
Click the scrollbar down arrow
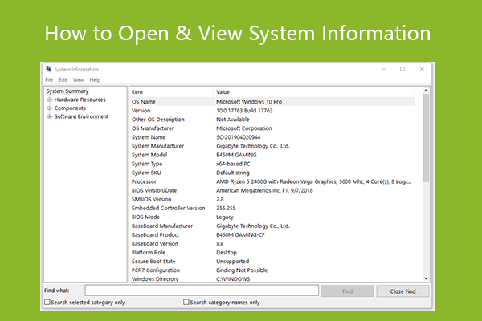[x=426, y=278]
